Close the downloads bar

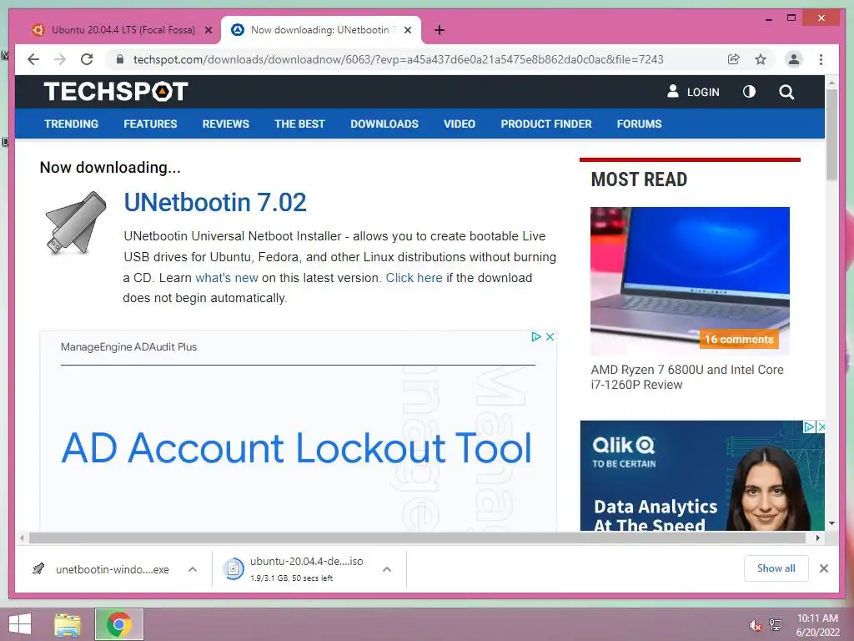click(x=823, y=568)
